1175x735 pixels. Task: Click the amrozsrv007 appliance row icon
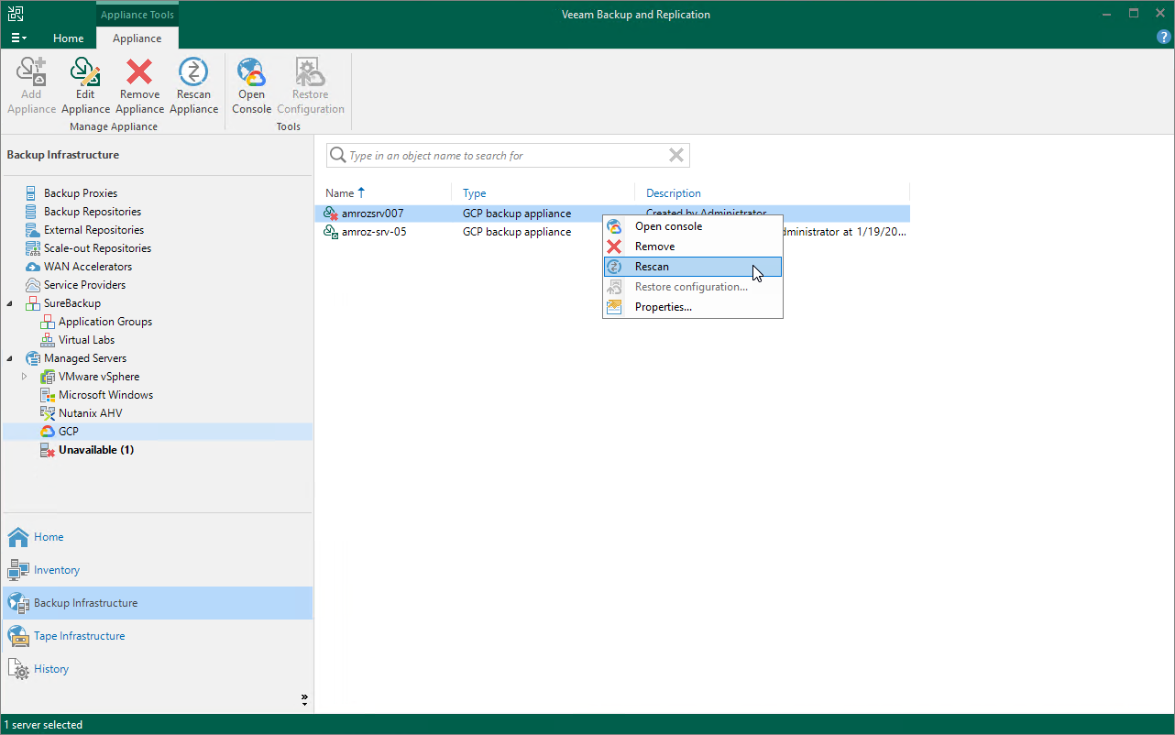coord(332,214)
